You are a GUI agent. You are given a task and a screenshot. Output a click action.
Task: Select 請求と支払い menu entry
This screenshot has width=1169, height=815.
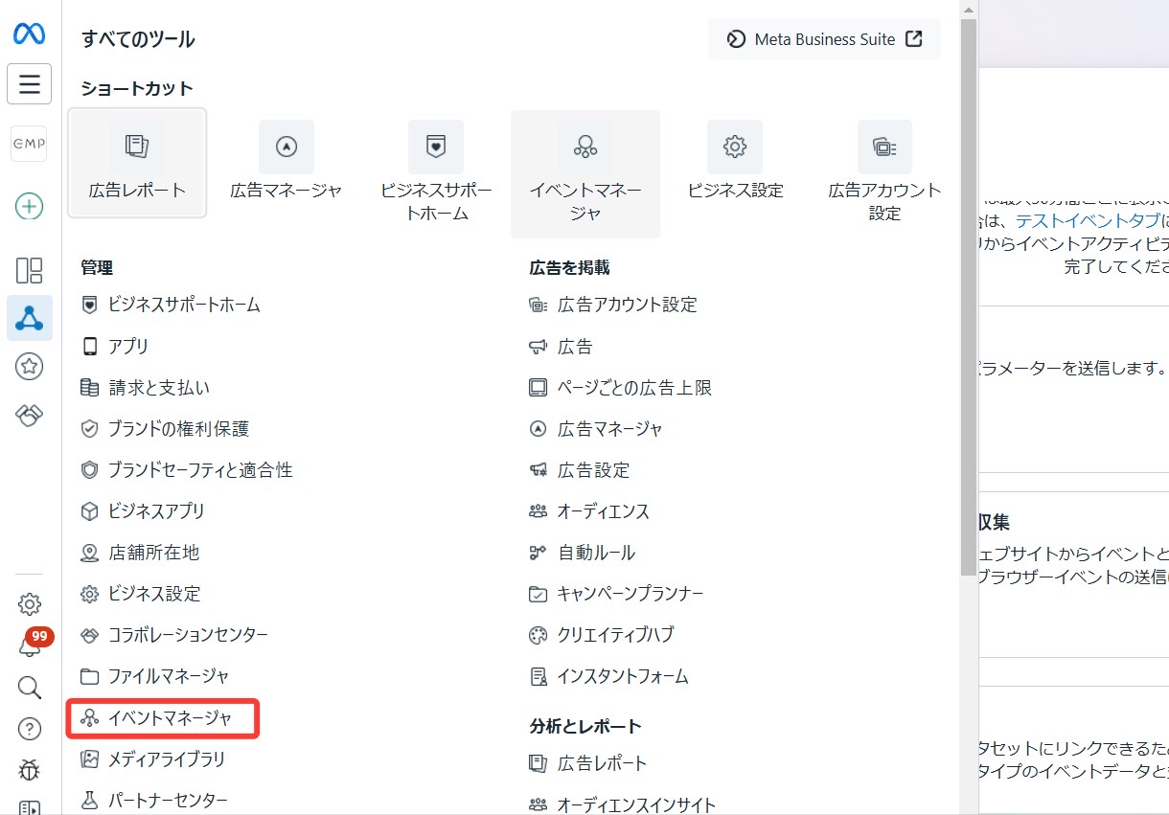point(146,387)
